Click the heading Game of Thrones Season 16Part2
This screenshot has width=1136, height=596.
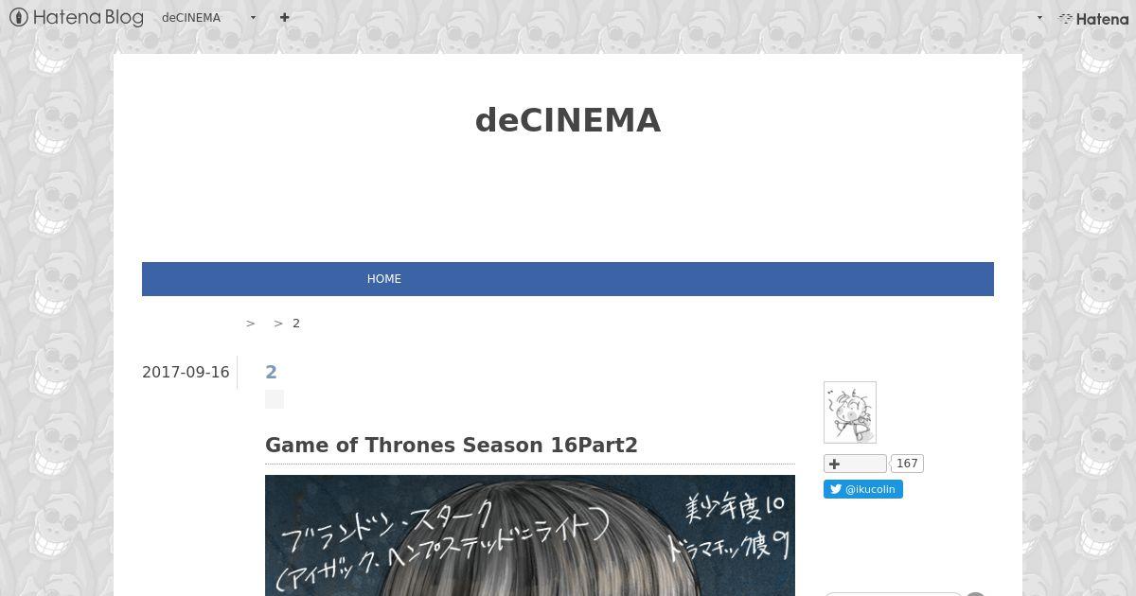click(x=452, y=445)
